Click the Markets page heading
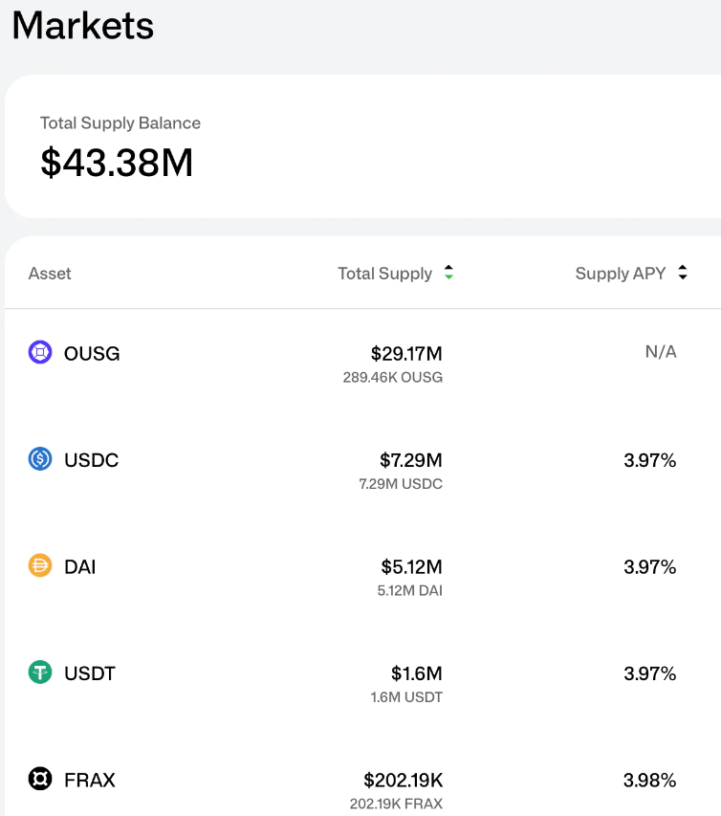 coord(83,26)
